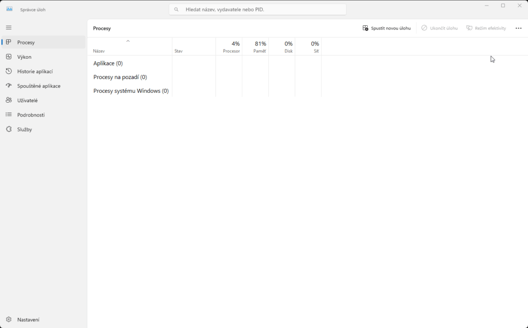This screenshot has height=328, width=528.
Task: Open the Uživatelé users icon
Action: coord(9,100)
